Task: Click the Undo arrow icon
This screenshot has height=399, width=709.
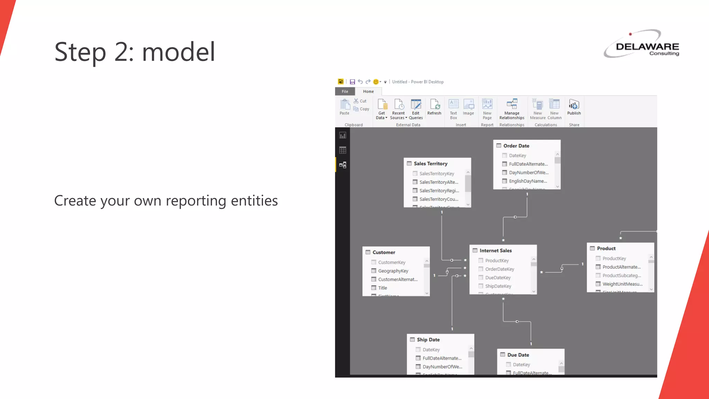Action: click(360, 82)
